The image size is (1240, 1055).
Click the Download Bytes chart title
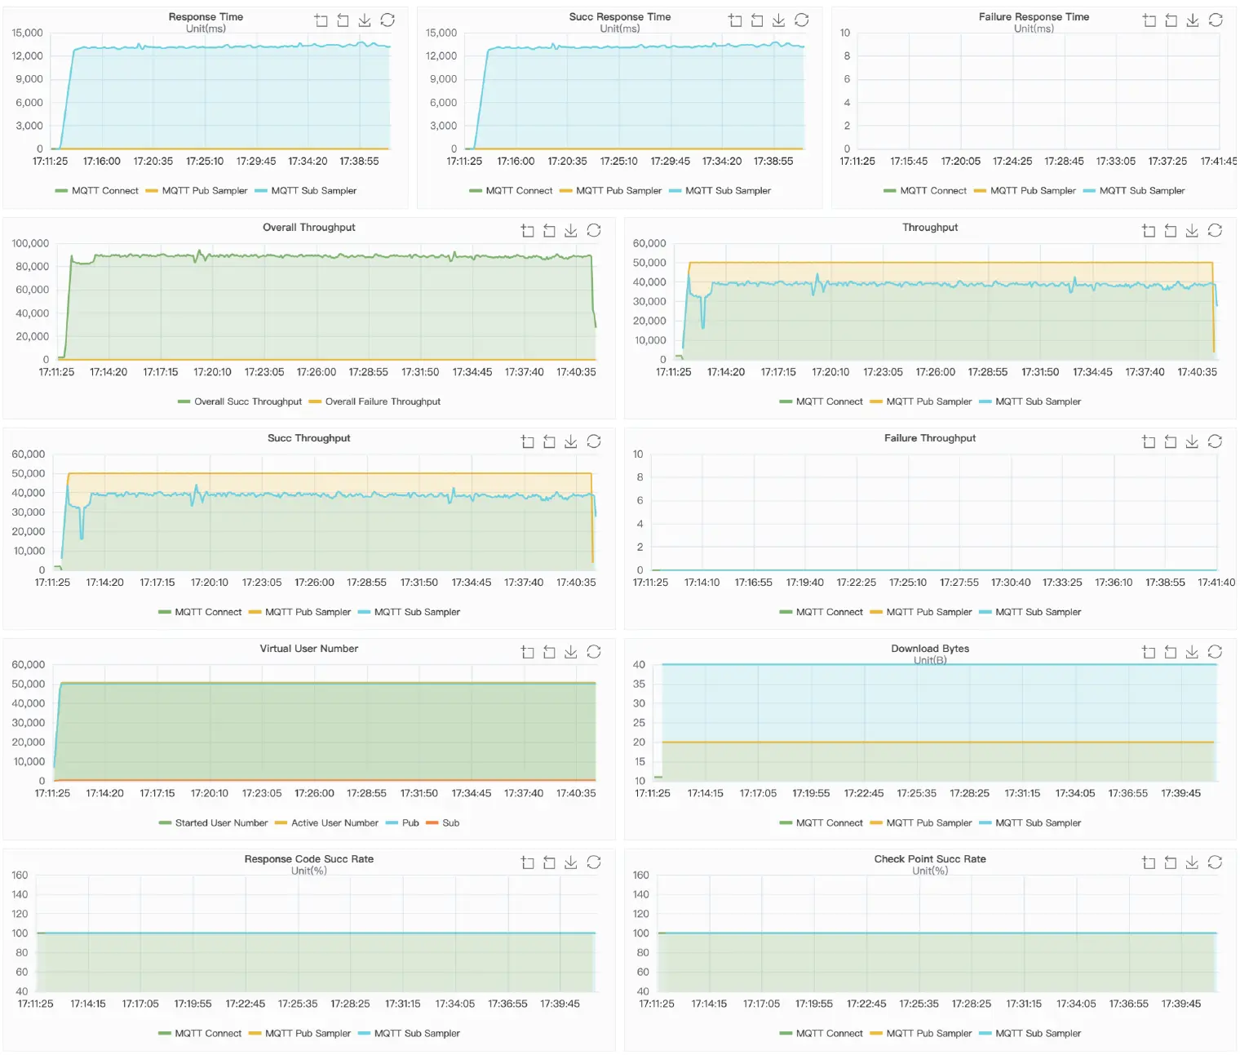point(930,649)
